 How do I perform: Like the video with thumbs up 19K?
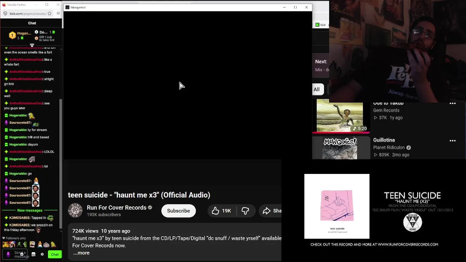(x=222, y=211)
